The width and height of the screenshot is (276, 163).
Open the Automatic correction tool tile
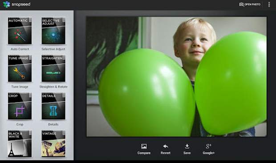(20, 31)
